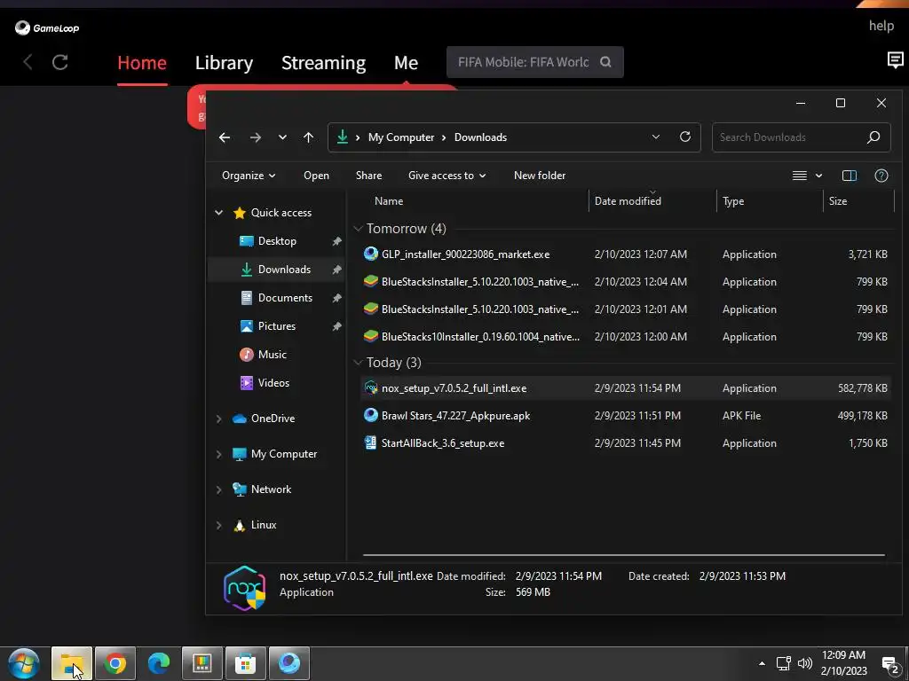This screenshot has width=909, height=681.
Task: Collapse the Tomorrow (4) group
Action: point(358,229)
